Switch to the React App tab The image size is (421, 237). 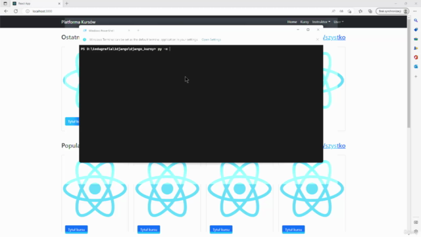point(37,3)
